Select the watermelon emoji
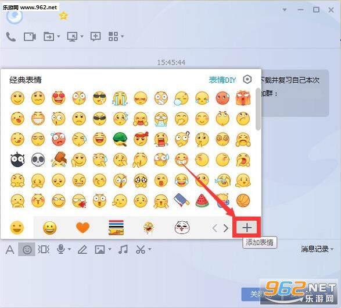 click(x=202, y=200)
